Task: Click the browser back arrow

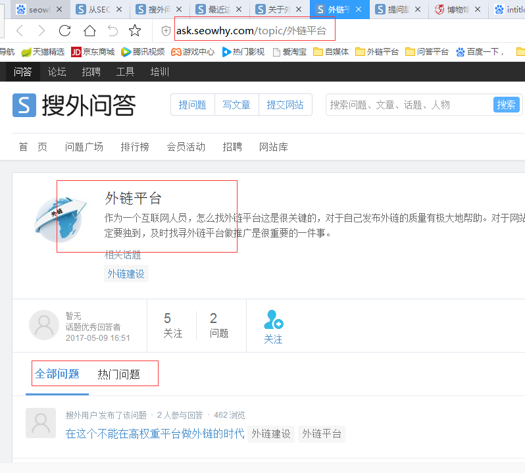Action: click(x=20, y=31)
